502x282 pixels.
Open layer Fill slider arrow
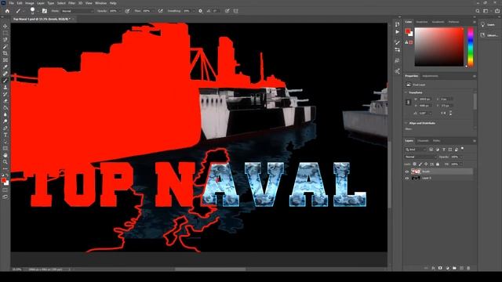[461, 164]
